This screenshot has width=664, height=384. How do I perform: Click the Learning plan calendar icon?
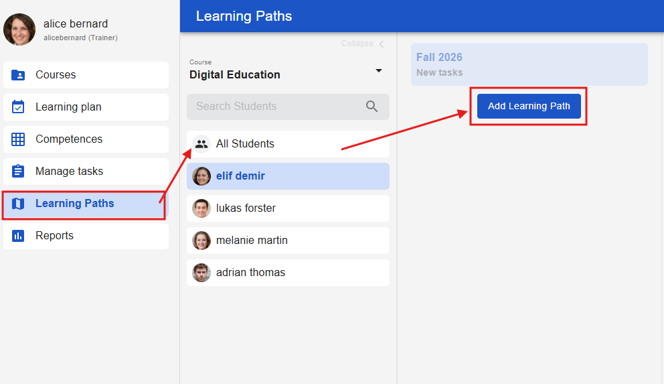click(18, 107)
